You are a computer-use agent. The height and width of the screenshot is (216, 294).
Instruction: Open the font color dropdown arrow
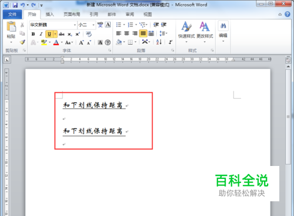[x=62, y=42]
